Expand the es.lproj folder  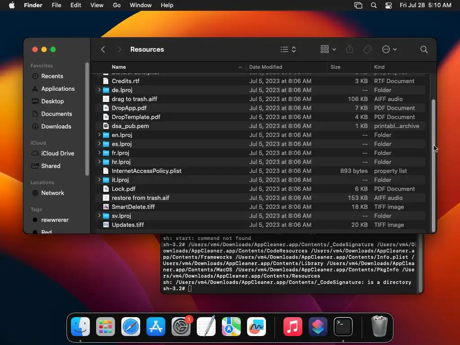click(x=99, y=144)
